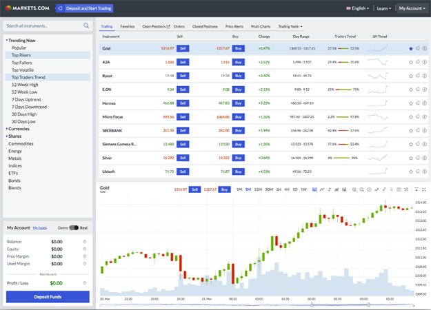The image size is (431, 310).
Task: Open the My Account dropdown in header
Action: coord(412,8)
